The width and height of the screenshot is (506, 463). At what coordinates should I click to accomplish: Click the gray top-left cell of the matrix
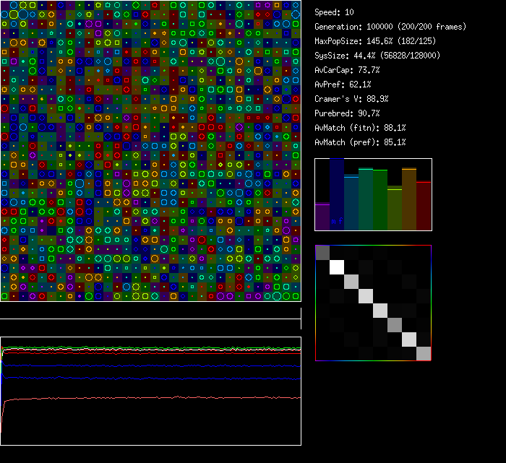322,252
